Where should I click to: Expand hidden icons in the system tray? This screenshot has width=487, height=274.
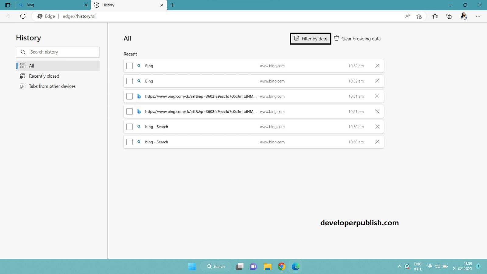[399, 266]
